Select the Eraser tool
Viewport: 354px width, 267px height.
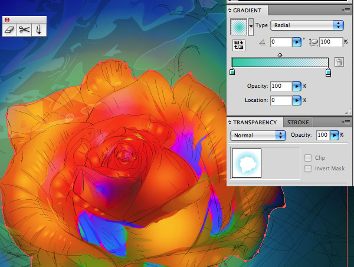9,30
